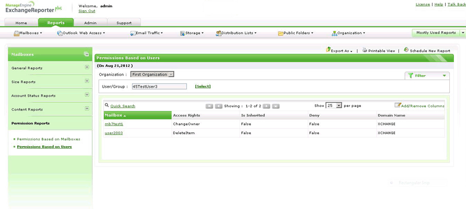Click Schedule New Report link
This screenshot has width=466, height=209.
[x=430, y=51]
